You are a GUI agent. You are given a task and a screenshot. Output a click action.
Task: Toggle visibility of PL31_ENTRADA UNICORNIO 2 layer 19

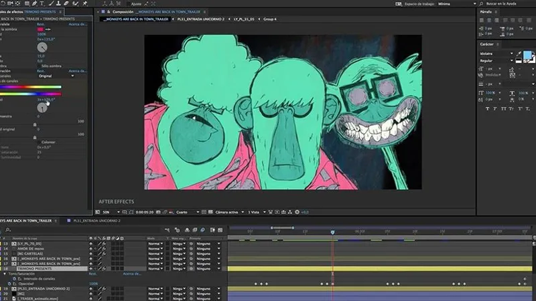tap(90, 289)
